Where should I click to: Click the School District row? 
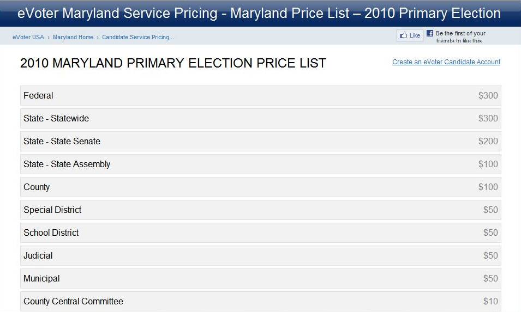[x=260, y=233]
